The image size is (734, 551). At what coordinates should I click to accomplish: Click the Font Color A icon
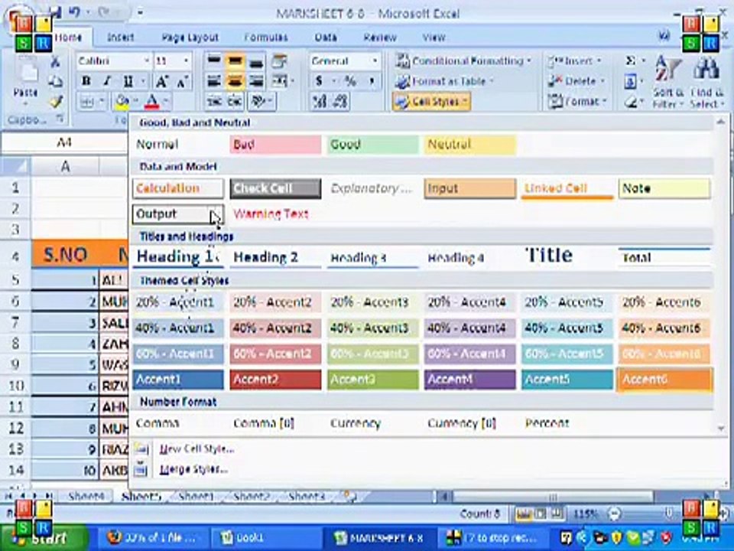click(152, 101)
